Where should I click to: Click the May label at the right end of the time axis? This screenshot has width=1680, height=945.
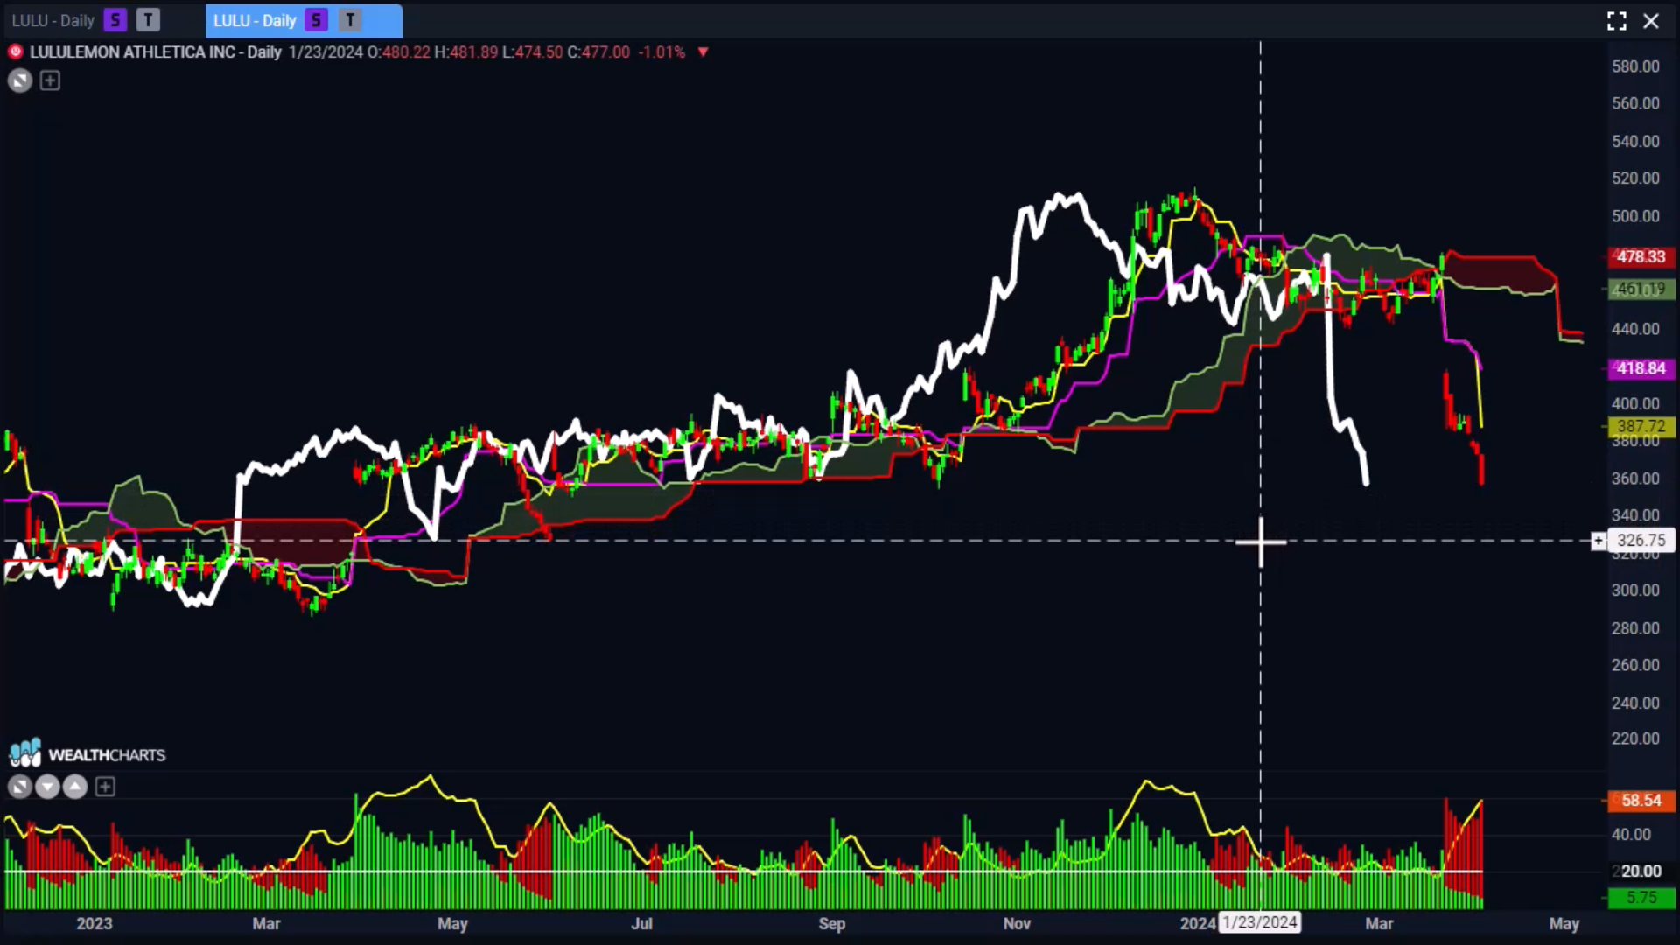click(1564, 923)
